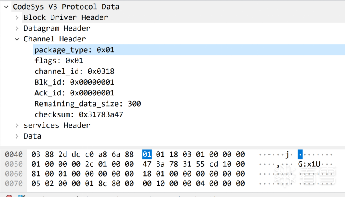
Task: Select the package_type: 0x01 field
Action: [74, 50]
